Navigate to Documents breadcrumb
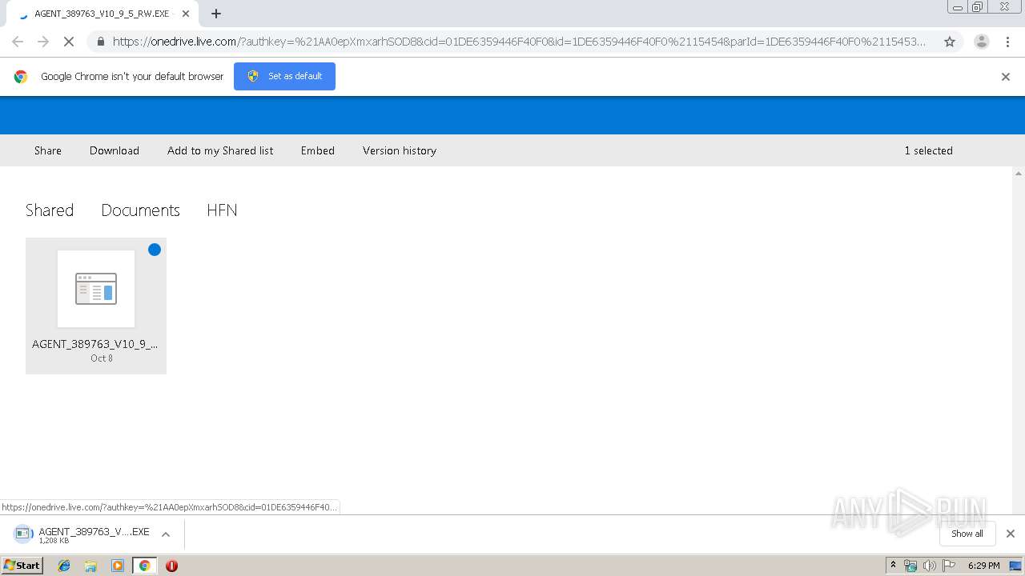The height and width of the screenshot is (576, 1025). pos(140,210)
